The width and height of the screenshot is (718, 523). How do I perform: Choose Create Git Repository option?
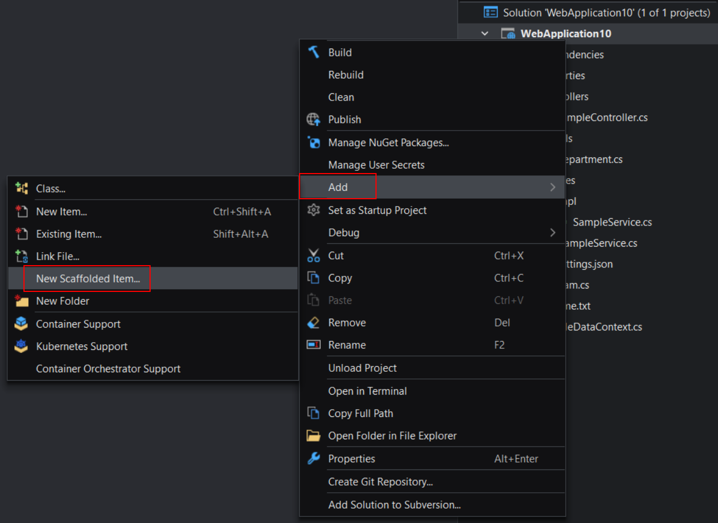tap(380, 482)
